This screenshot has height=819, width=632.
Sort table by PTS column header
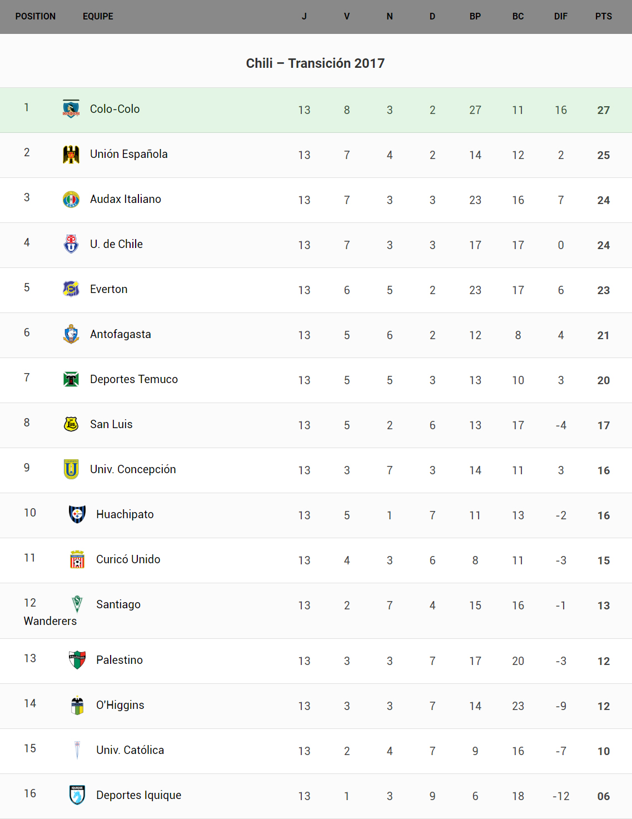(603, 17)
